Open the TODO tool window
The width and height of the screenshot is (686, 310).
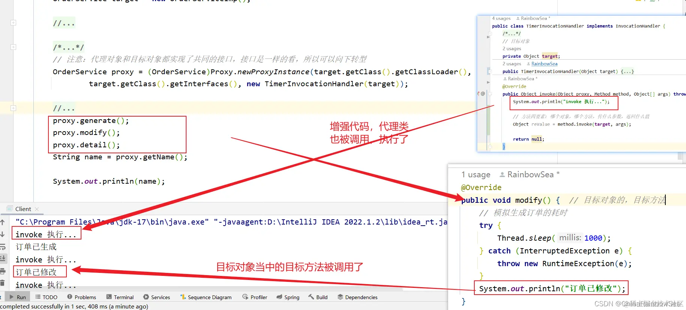coord(46,297)
